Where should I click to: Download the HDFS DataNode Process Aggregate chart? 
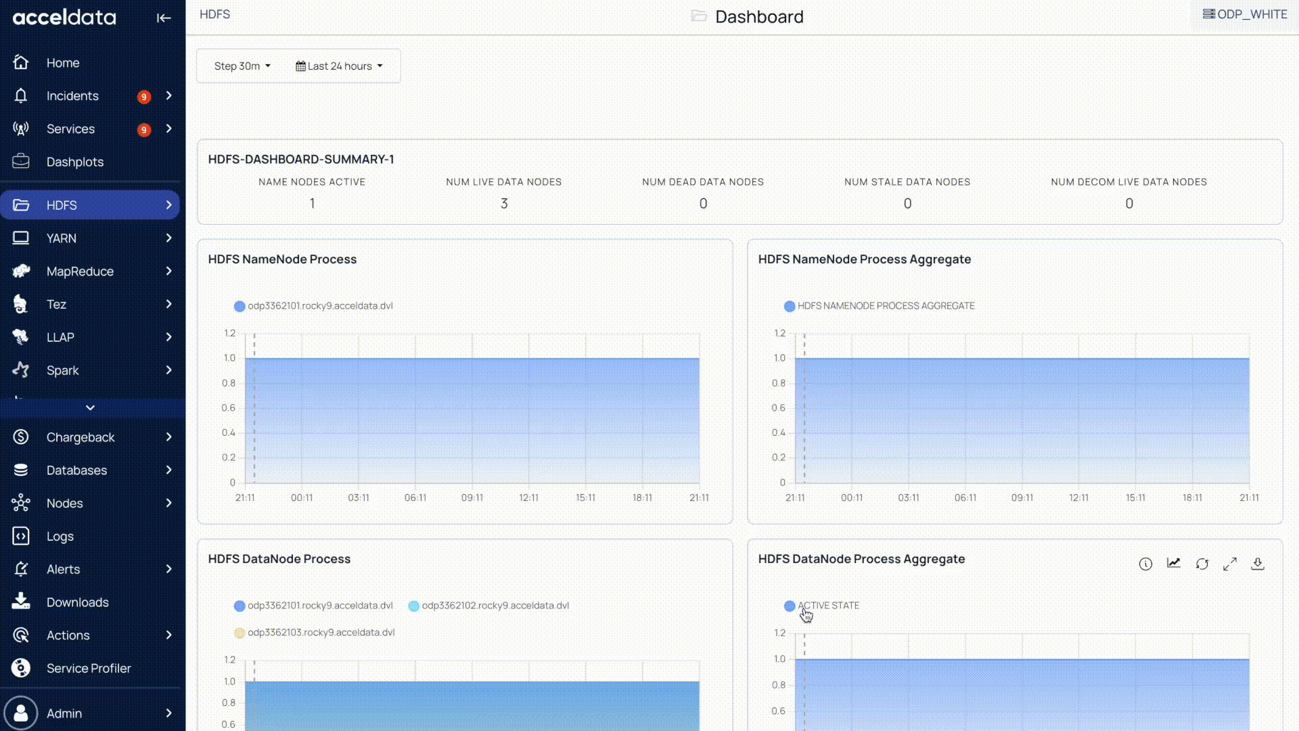(x=1257, y=564)
